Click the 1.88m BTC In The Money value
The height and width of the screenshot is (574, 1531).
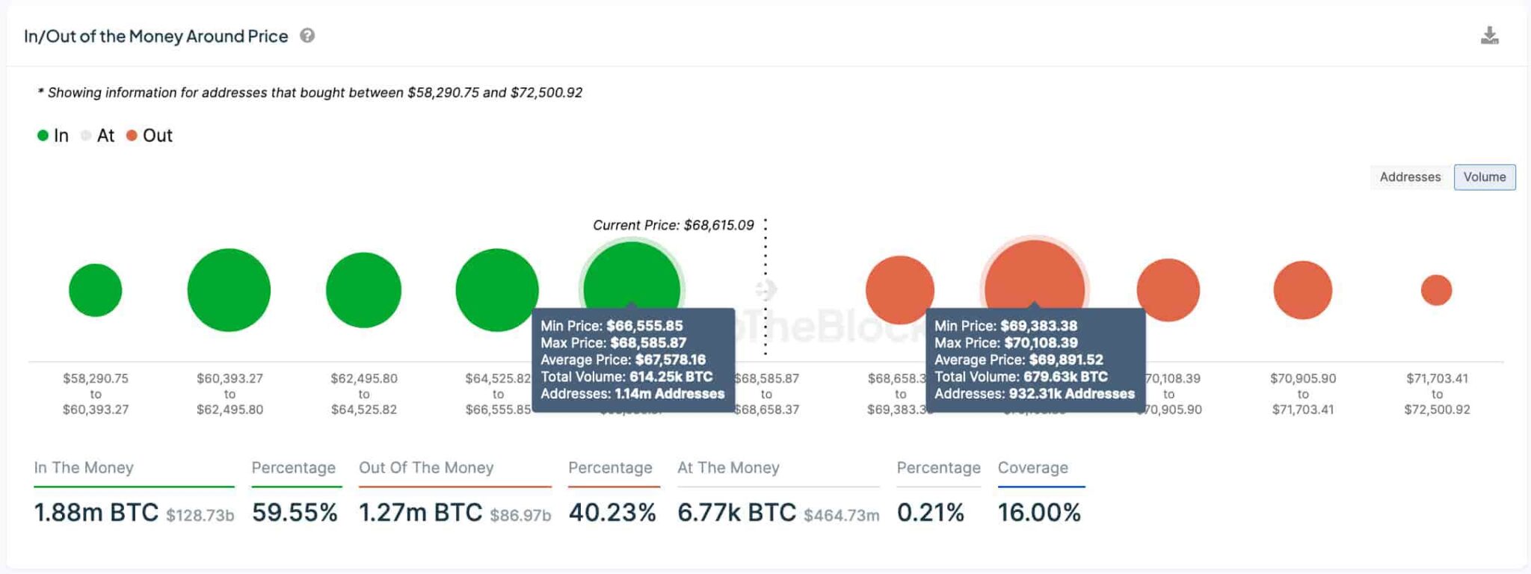96,513
